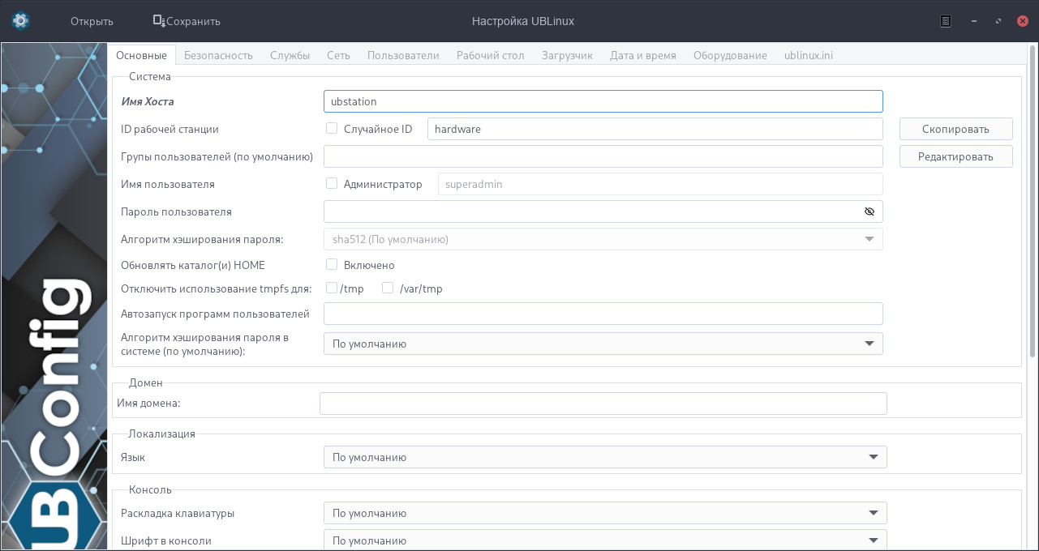
Task: Toggle password visibility eye icon
Action: point(869,211)
